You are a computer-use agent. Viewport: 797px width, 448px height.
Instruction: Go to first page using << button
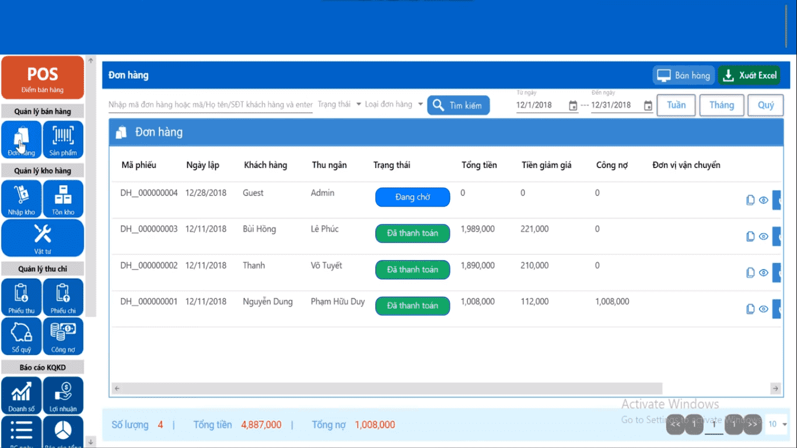(x=676, y=423)
